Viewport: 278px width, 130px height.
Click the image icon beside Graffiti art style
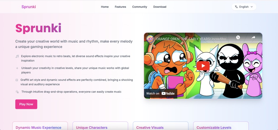coord(17,80)
